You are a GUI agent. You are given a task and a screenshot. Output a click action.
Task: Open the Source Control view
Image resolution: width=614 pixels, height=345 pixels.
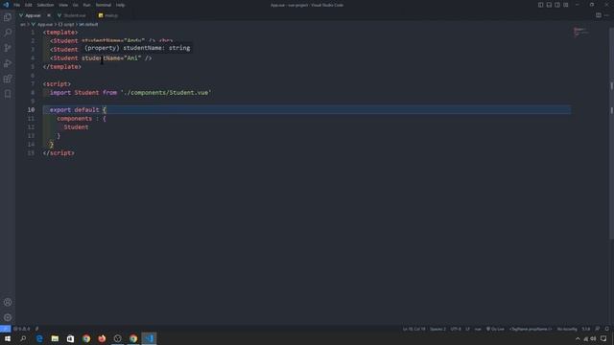coord(8,48)
